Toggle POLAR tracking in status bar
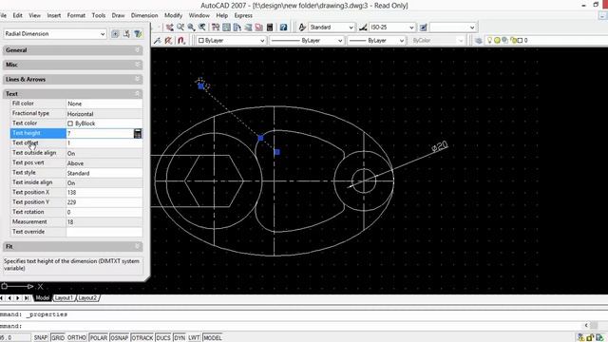608x342 pixels. point(99,338)
